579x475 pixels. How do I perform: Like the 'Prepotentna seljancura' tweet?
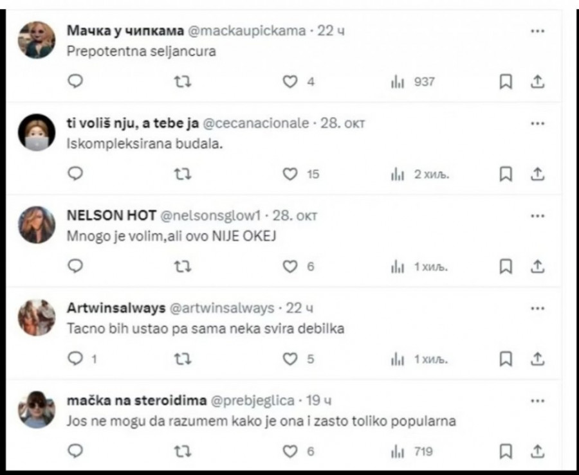point(291,82)
